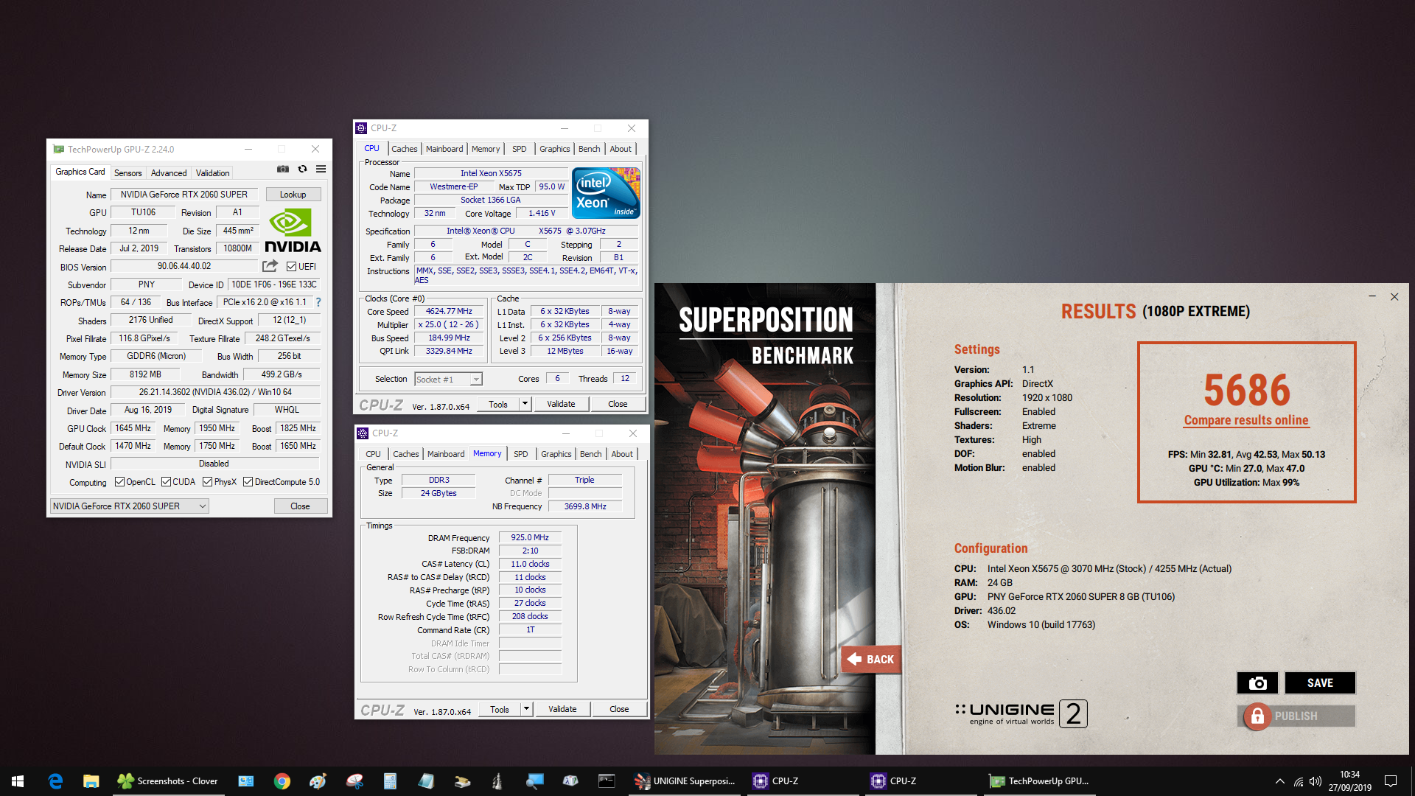Switch to Advanced tab in GPU-Z

click(x=169, y=173)
